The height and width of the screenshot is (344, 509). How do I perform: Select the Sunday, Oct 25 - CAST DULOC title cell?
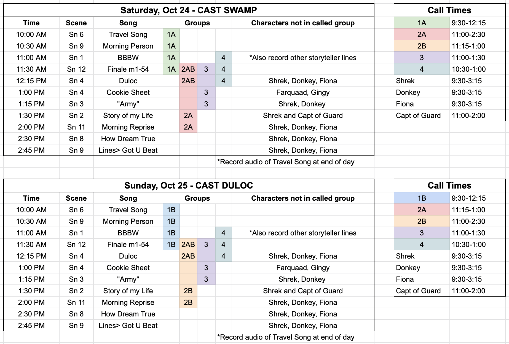point(189,186)
